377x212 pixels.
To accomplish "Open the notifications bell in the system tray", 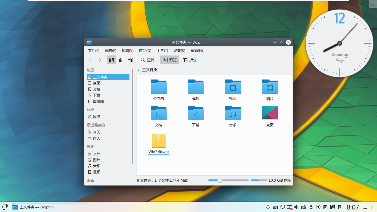I will pyautogui.click(x=268, y=207).
